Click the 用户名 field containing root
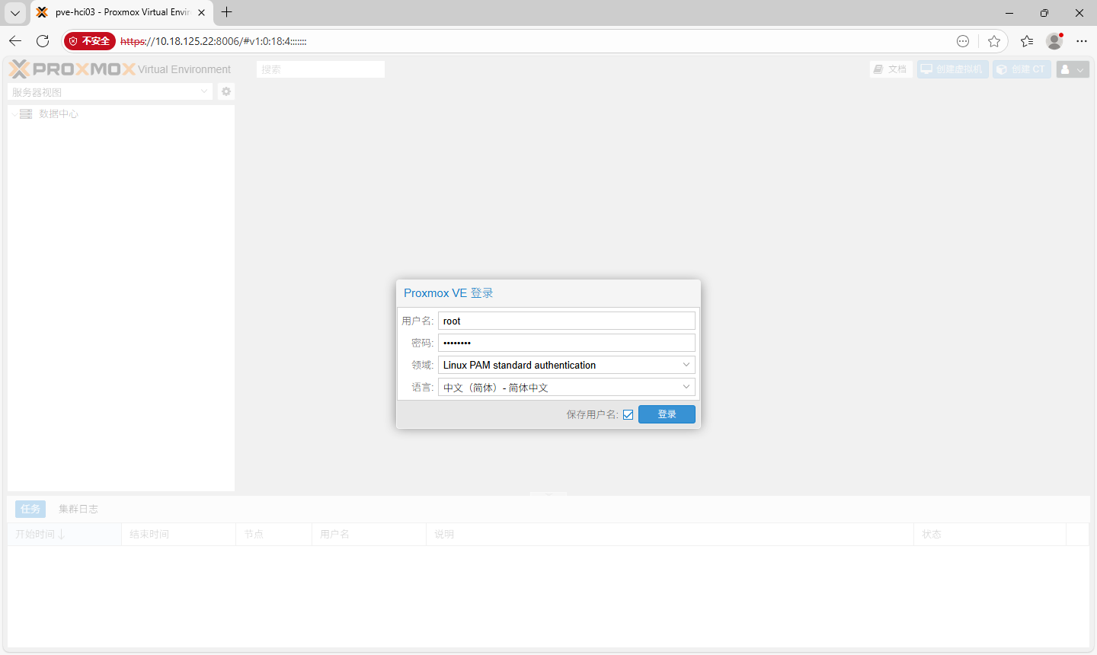Viewport: 1097px width, 655px height. click(x=567, y=321)
